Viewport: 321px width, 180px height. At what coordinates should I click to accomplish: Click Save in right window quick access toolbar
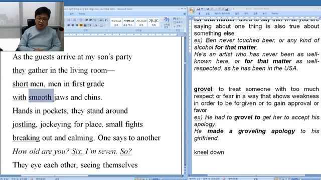tap(198, 9)
